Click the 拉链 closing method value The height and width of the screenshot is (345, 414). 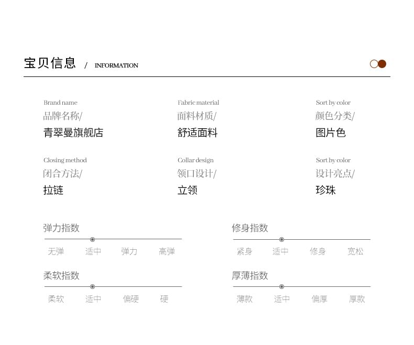tap(53, 190)
